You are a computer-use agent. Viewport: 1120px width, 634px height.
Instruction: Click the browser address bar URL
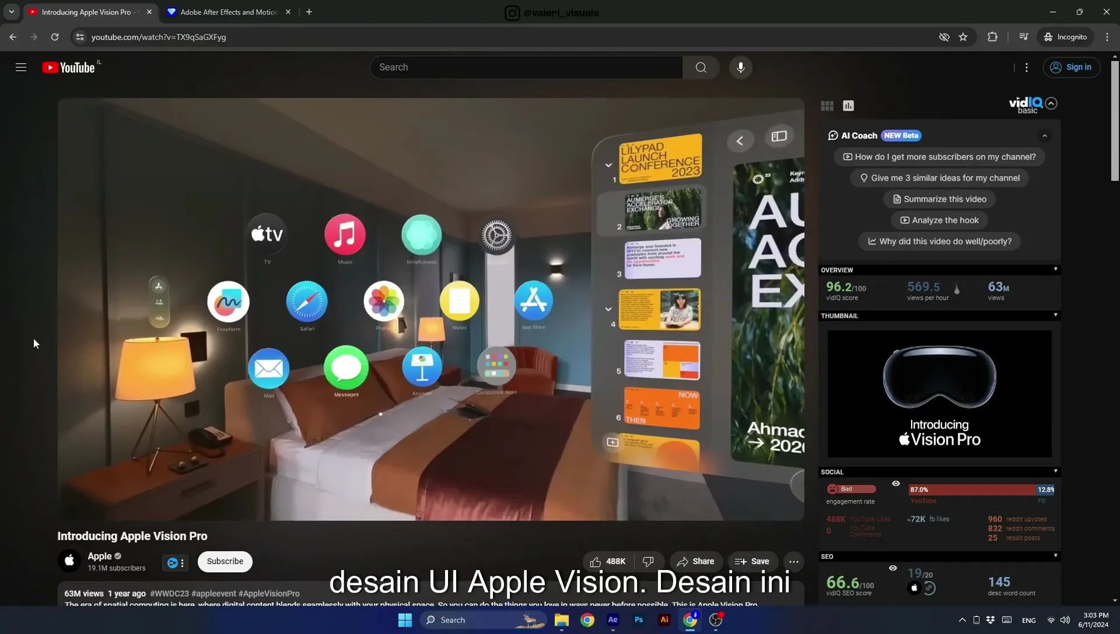[x=159, y=37]
